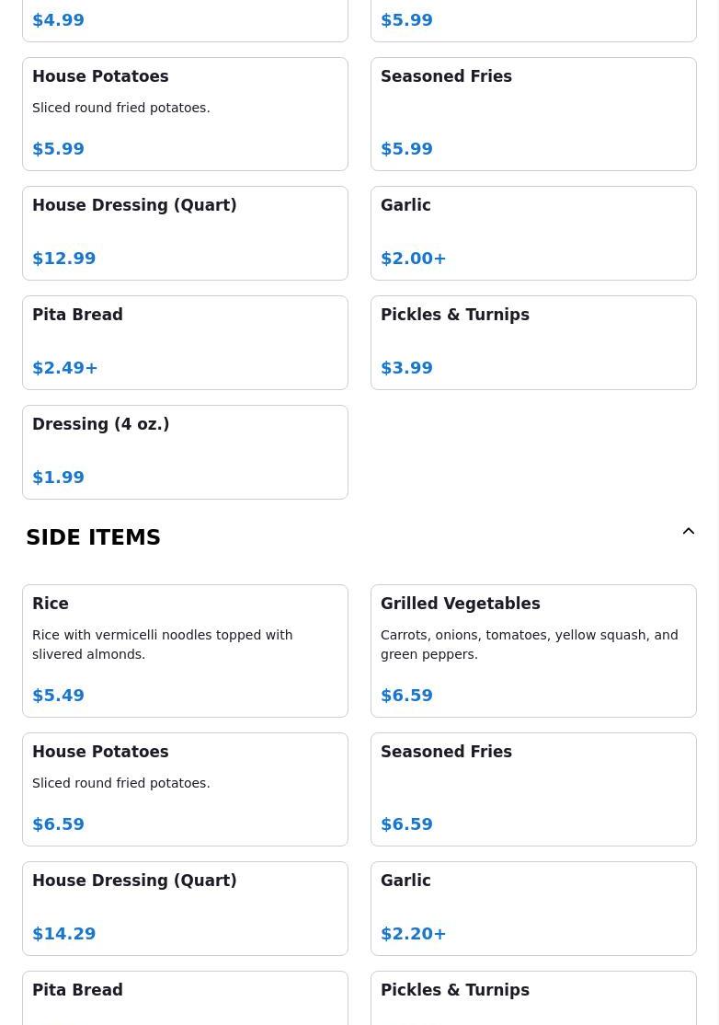Click the $5.49 Rice price
Screen dimensions: 719x1025
click(59, 696)
